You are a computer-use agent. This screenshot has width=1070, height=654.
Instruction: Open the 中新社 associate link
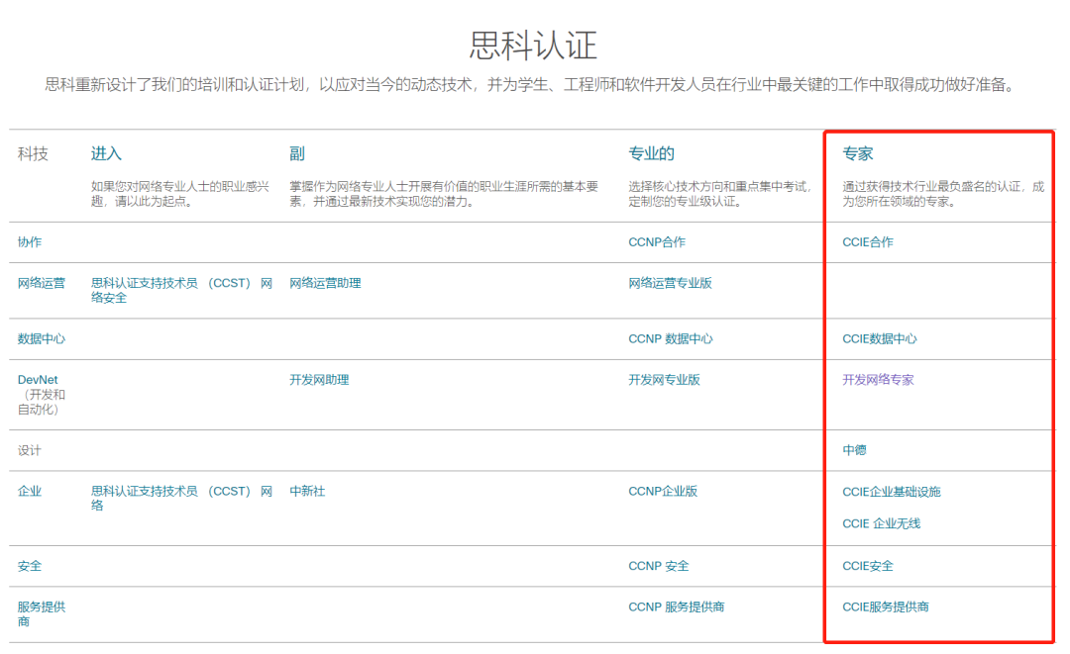[307, 491]
